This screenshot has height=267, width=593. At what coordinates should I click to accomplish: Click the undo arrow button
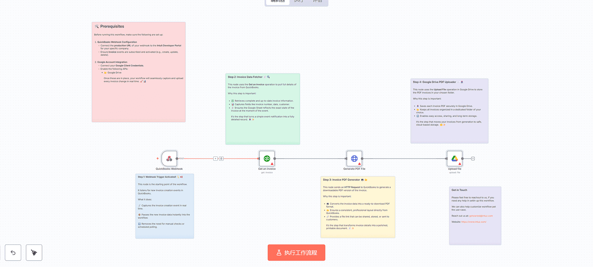coord(13,253)
